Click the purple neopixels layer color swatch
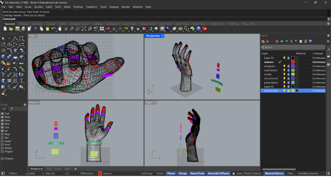This screenshot has height=186, width=331. [293, 66]
